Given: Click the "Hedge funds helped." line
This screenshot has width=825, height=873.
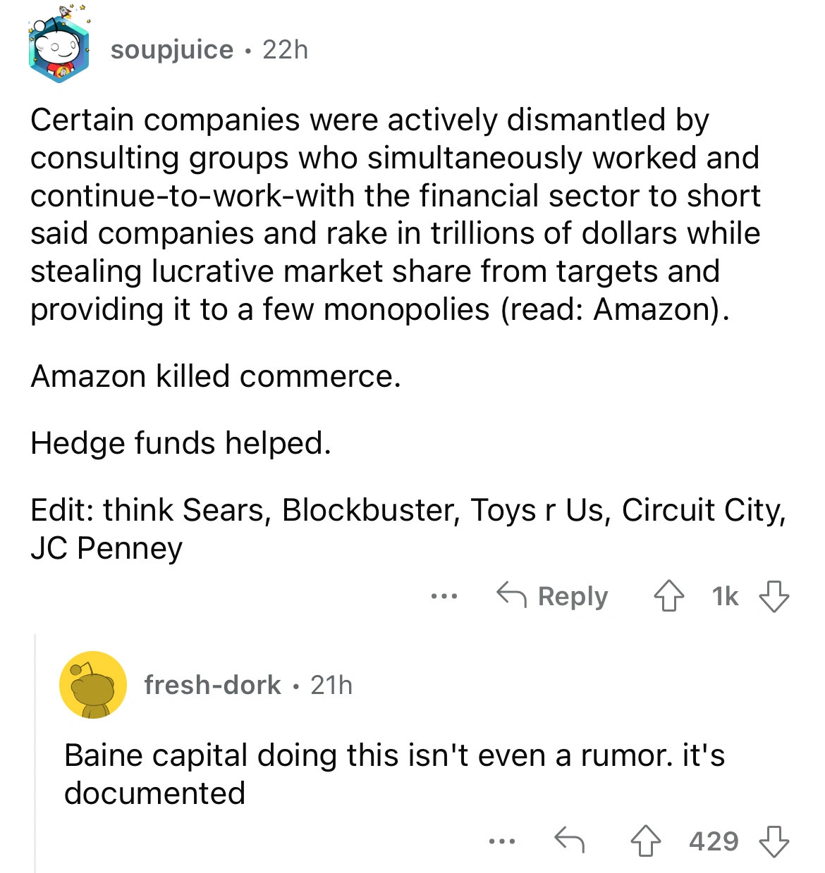Looking at the screenshot, I should (x=181, y=443).
